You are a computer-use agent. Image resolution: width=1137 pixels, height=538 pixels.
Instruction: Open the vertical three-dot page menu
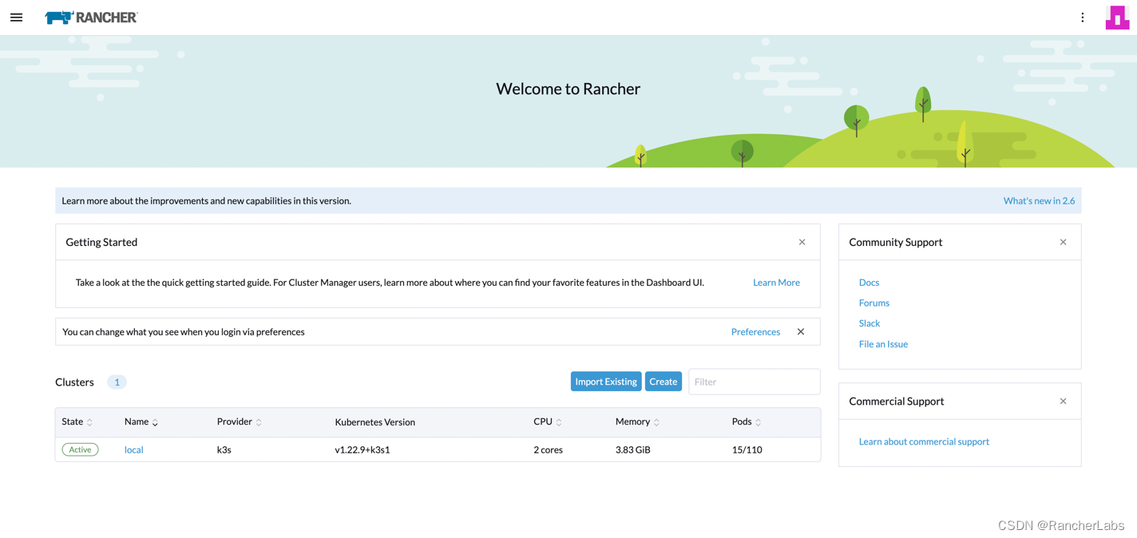(x=1082, y=17)
